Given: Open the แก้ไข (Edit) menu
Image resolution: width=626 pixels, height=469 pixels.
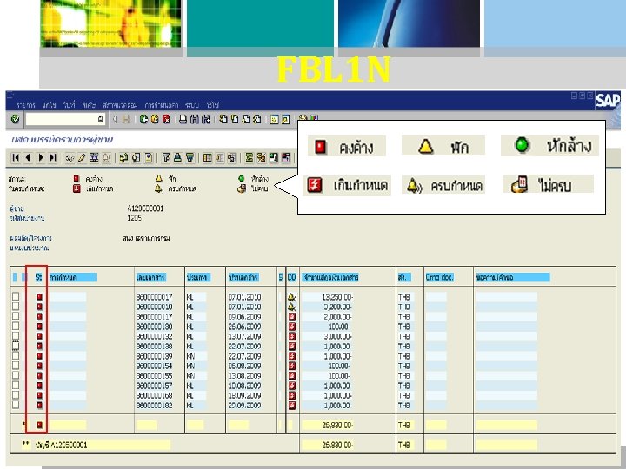Looking at the screenshot, I should point(49,105).
